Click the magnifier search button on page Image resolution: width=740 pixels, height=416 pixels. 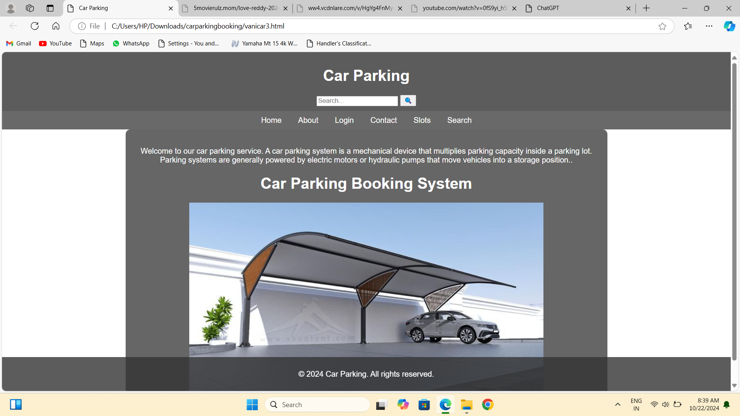(408, 101)
